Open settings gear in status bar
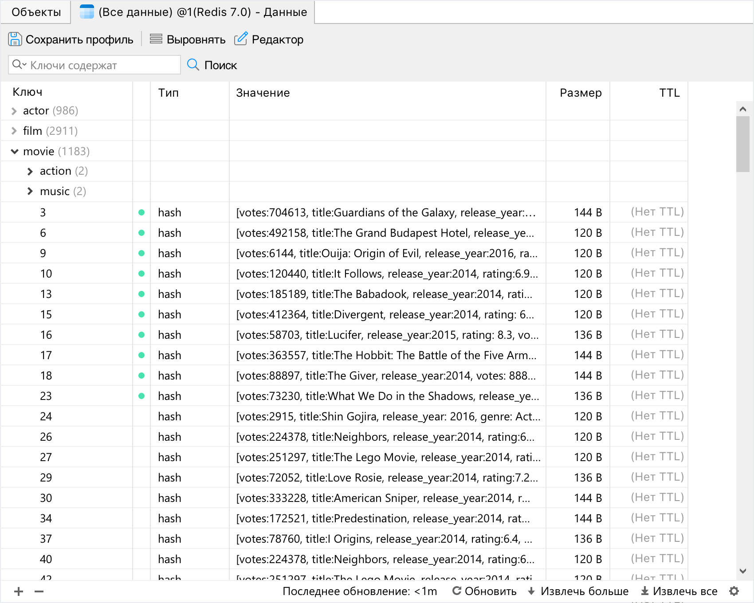 point(734,591)
